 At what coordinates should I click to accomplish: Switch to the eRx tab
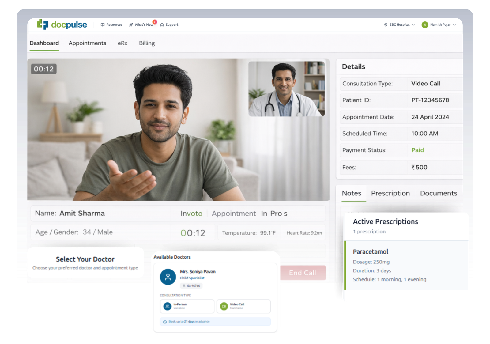click(x=123, y=43)
